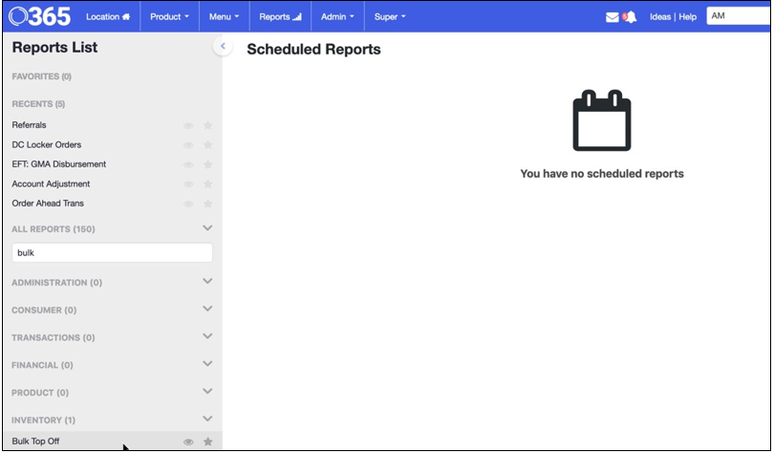Toggle eye icon for Order Ahead Trans
The height and width of the screenshot is (453, 774).
(188, 204)
